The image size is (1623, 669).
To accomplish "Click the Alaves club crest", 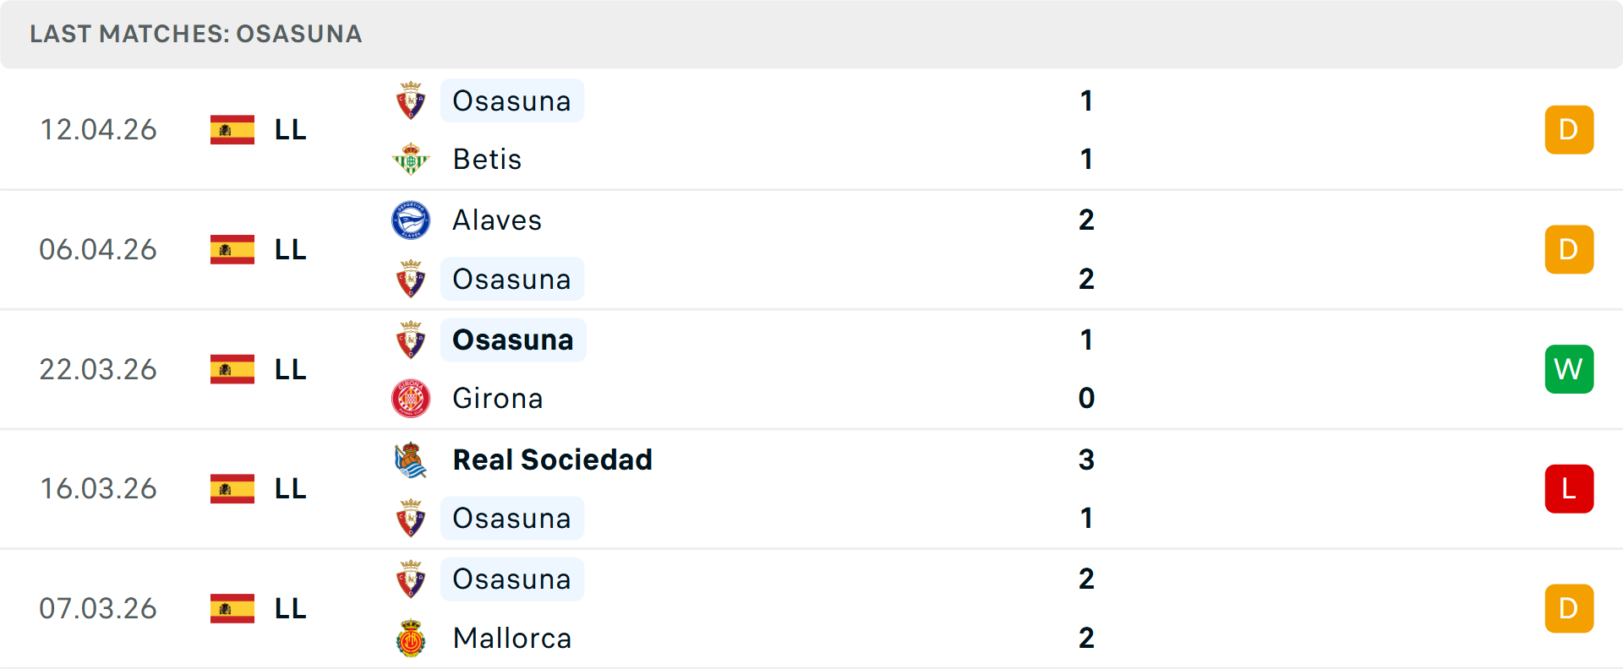I will (x=411, y=220).
